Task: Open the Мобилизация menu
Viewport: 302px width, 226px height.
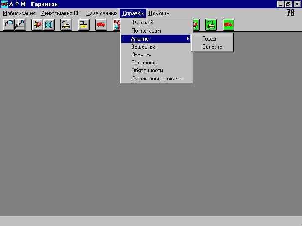Action: click(19, 13)
